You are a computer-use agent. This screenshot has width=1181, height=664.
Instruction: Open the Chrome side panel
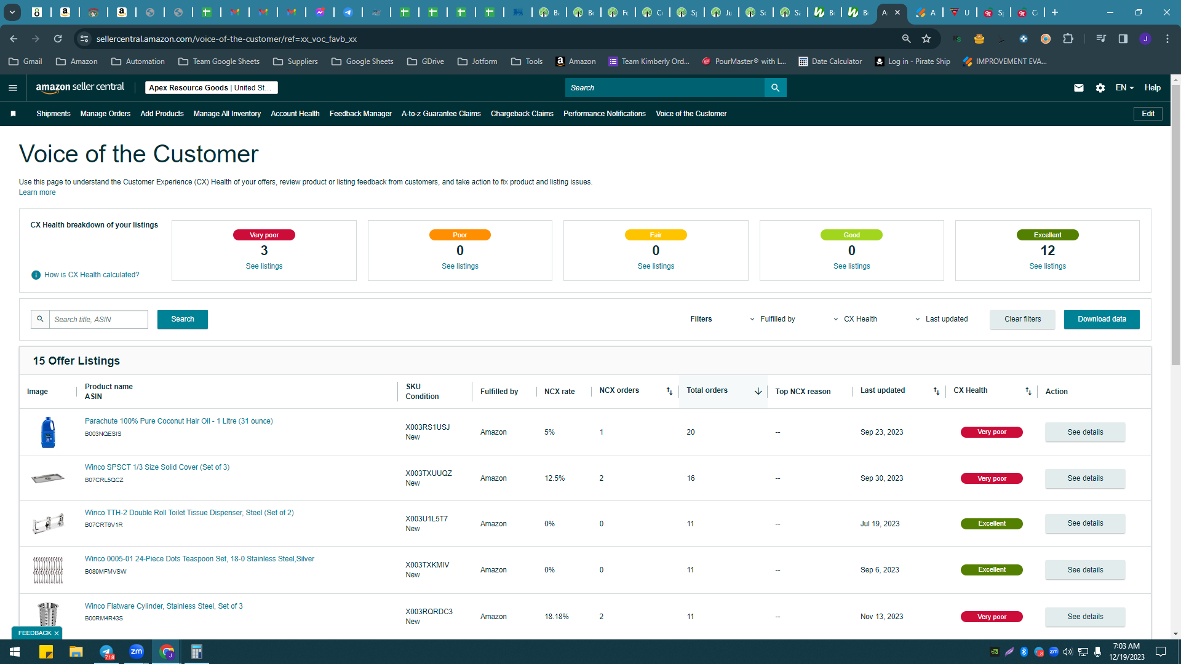pos(1123,39)
